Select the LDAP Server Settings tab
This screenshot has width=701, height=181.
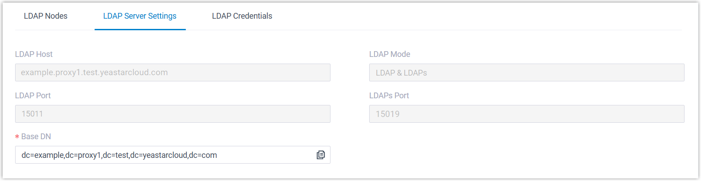140,16
